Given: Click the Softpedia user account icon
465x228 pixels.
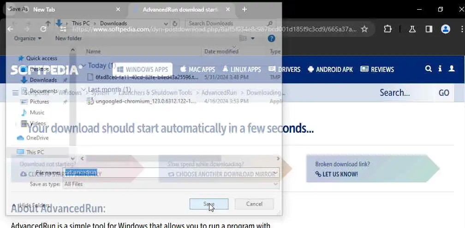Looking at the screenshot, I should 452,69.
